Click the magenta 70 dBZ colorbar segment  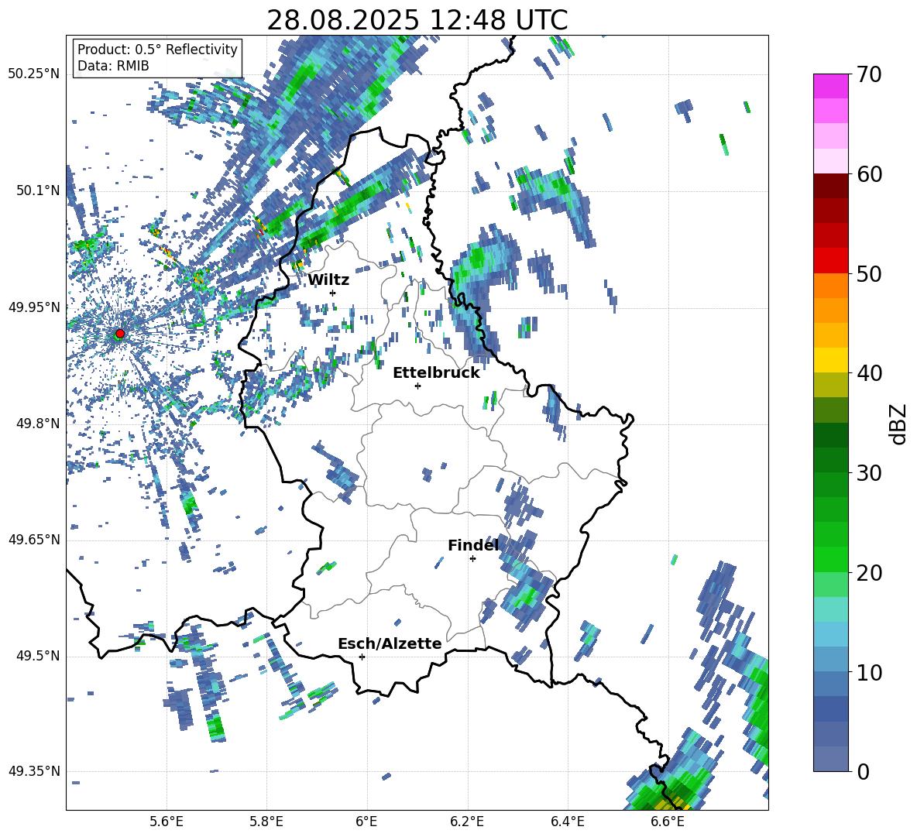click(x=830, y=86)
